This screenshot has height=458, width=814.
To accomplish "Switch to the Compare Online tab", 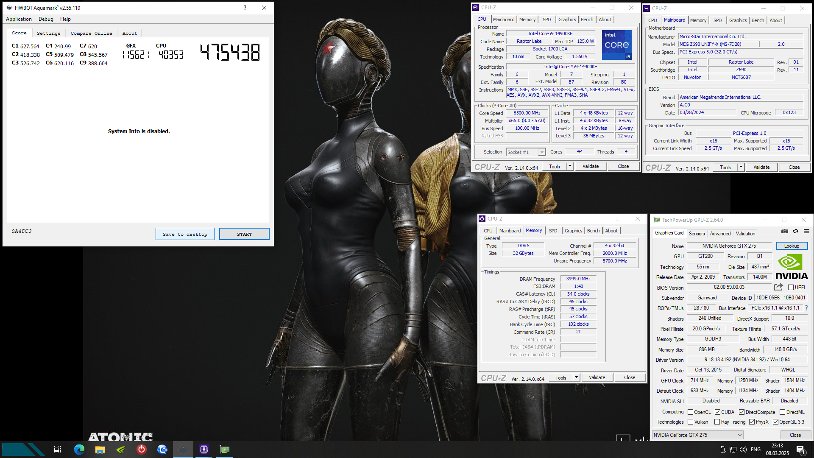I will pos(91,33).
